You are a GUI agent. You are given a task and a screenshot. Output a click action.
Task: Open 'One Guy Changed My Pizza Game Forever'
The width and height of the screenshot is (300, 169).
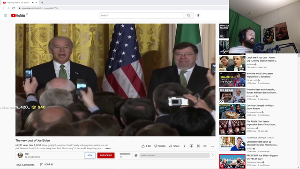(260, 107)
